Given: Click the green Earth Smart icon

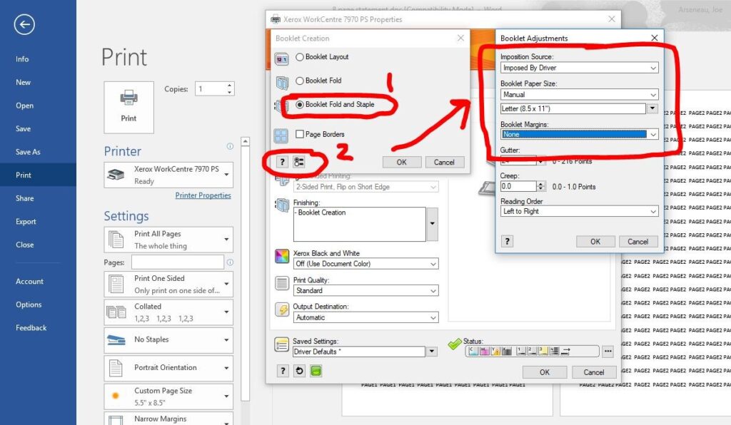Looking at the screenshot, I should 316,371.
